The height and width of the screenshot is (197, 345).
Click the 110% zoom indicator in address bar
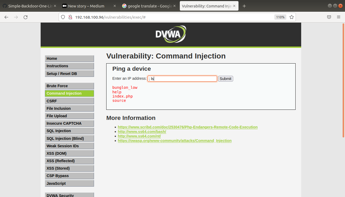click(280, 17)
